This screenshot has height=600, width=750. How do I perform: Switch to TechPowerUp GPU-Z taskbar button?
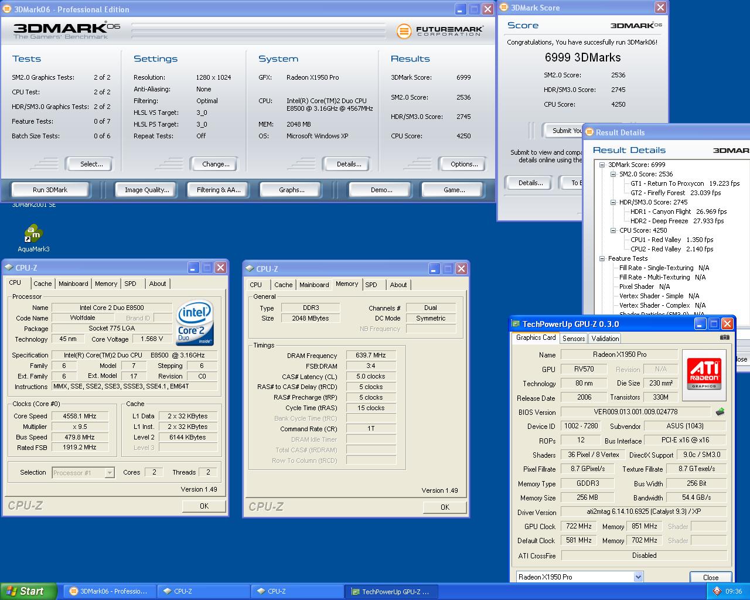pyautogui.click(x=391, y=591)
